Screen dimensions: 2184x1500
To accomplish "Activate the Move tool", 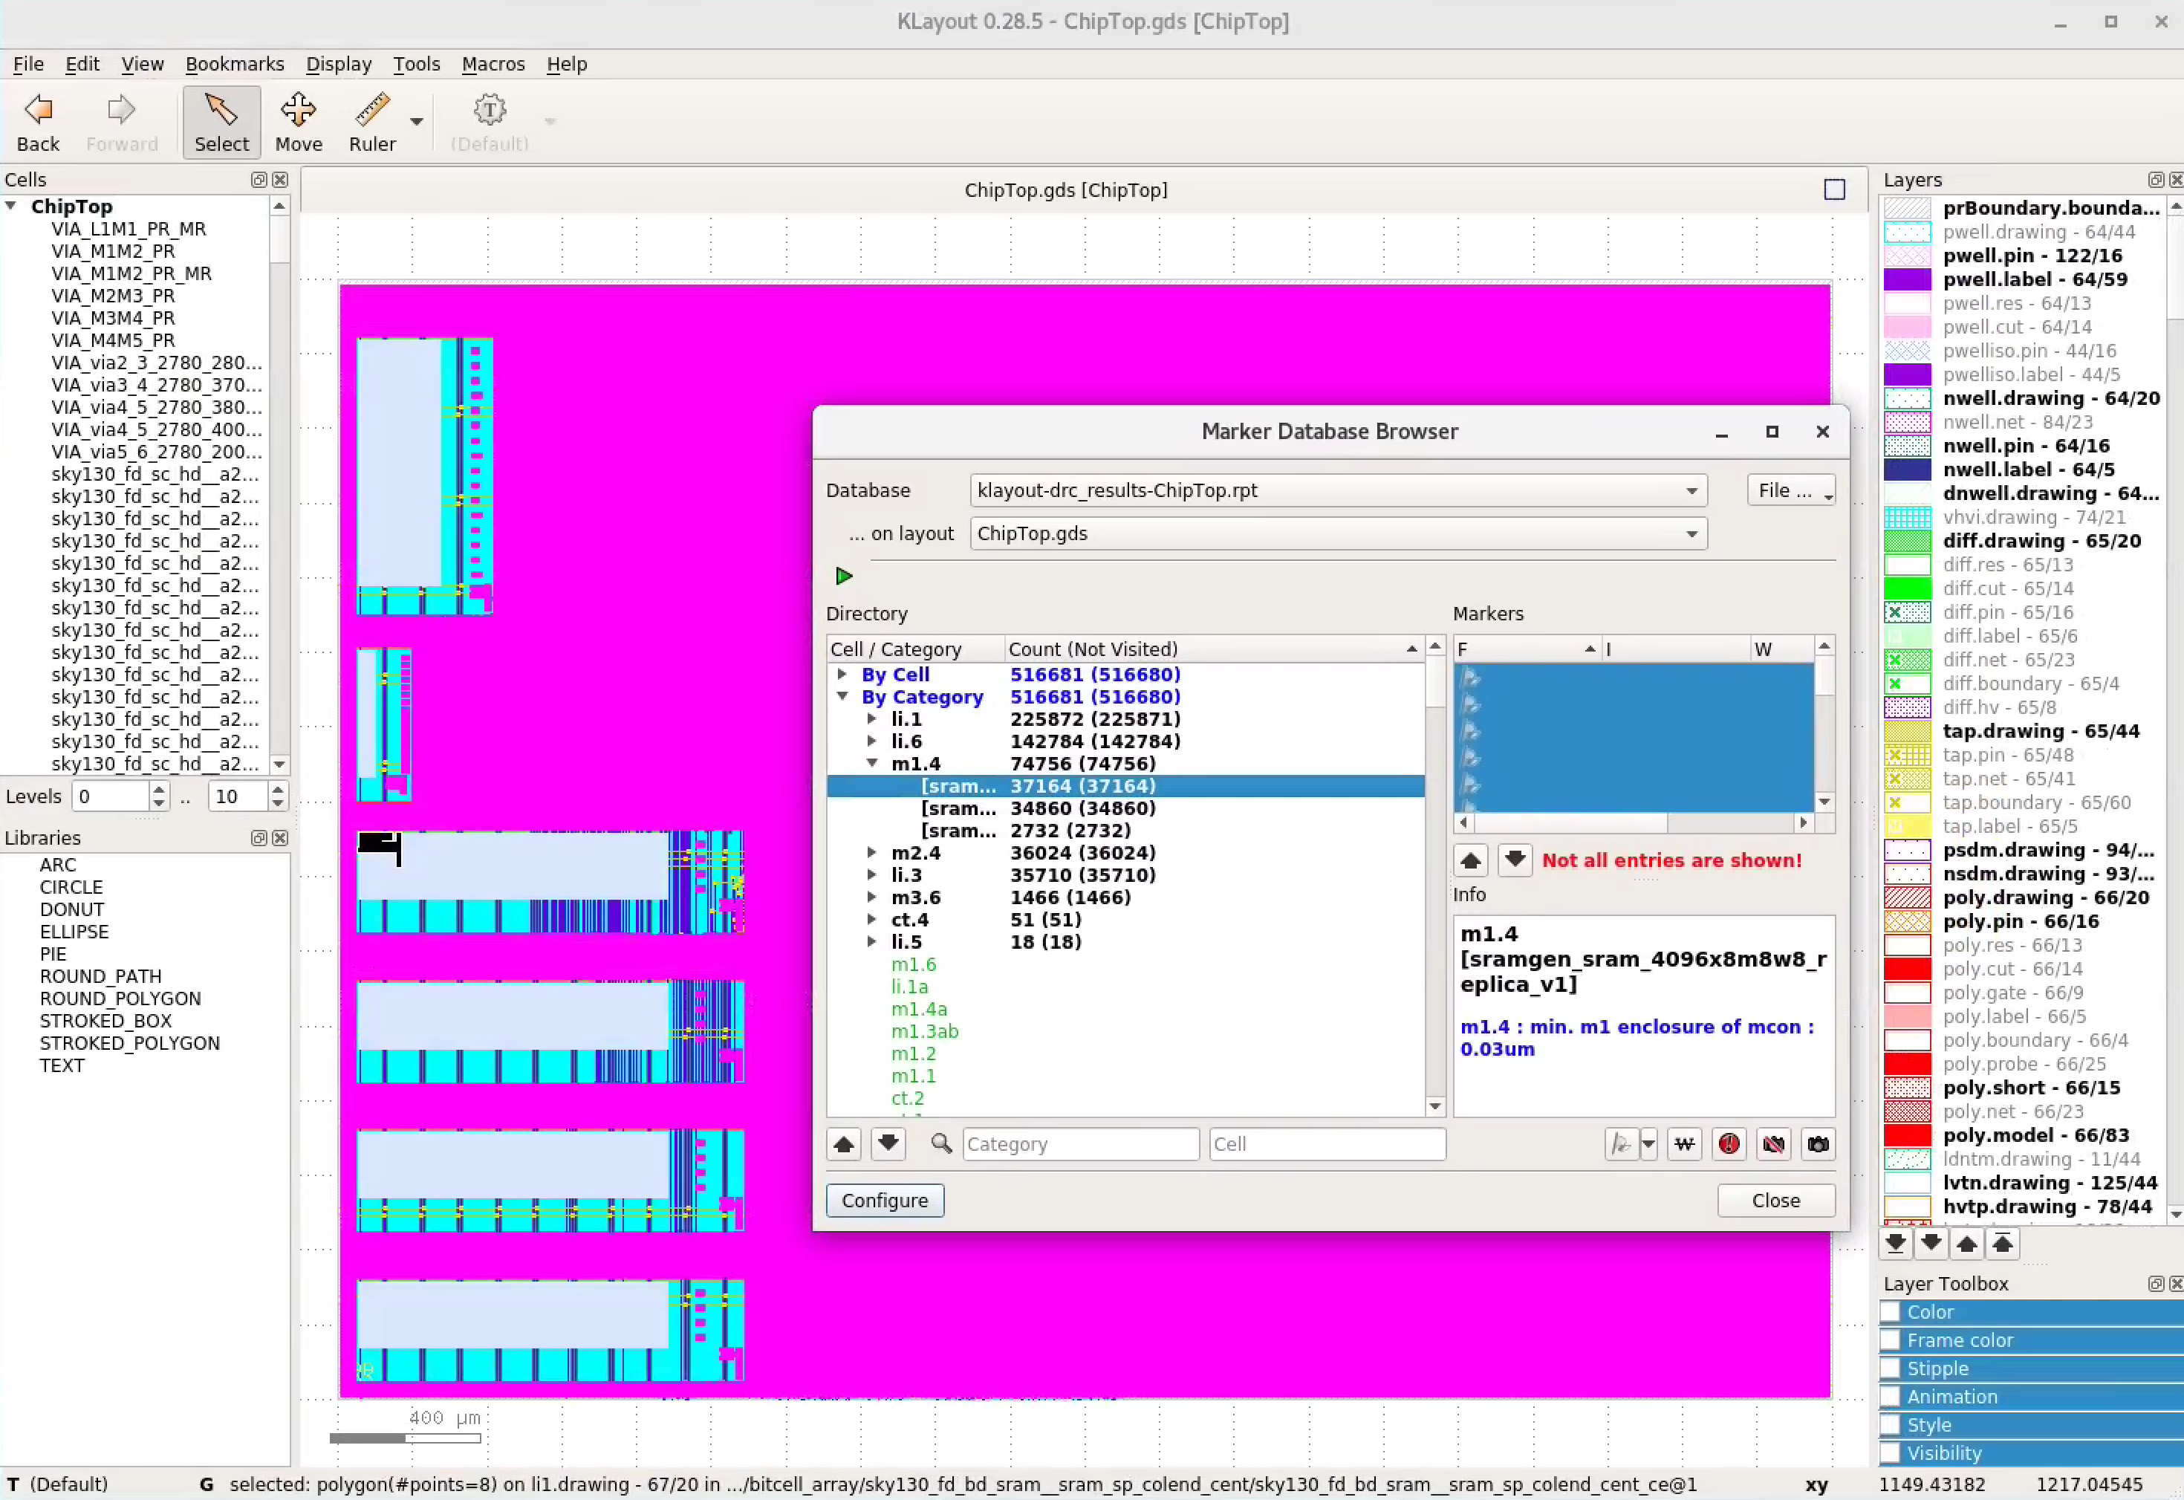I will 299,122.
